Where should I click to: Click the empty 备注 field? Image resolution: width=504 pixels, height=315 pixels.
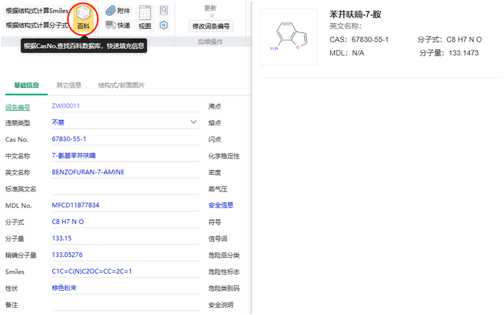click(x=125, y=305)
